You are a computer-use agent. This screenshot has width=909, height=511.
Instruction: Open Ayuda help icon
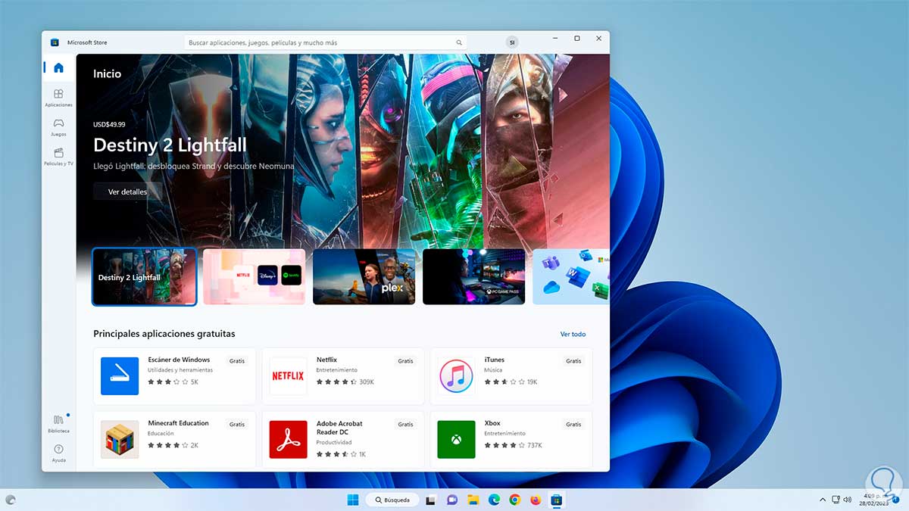pyautogui.click(x=58, y=453)
